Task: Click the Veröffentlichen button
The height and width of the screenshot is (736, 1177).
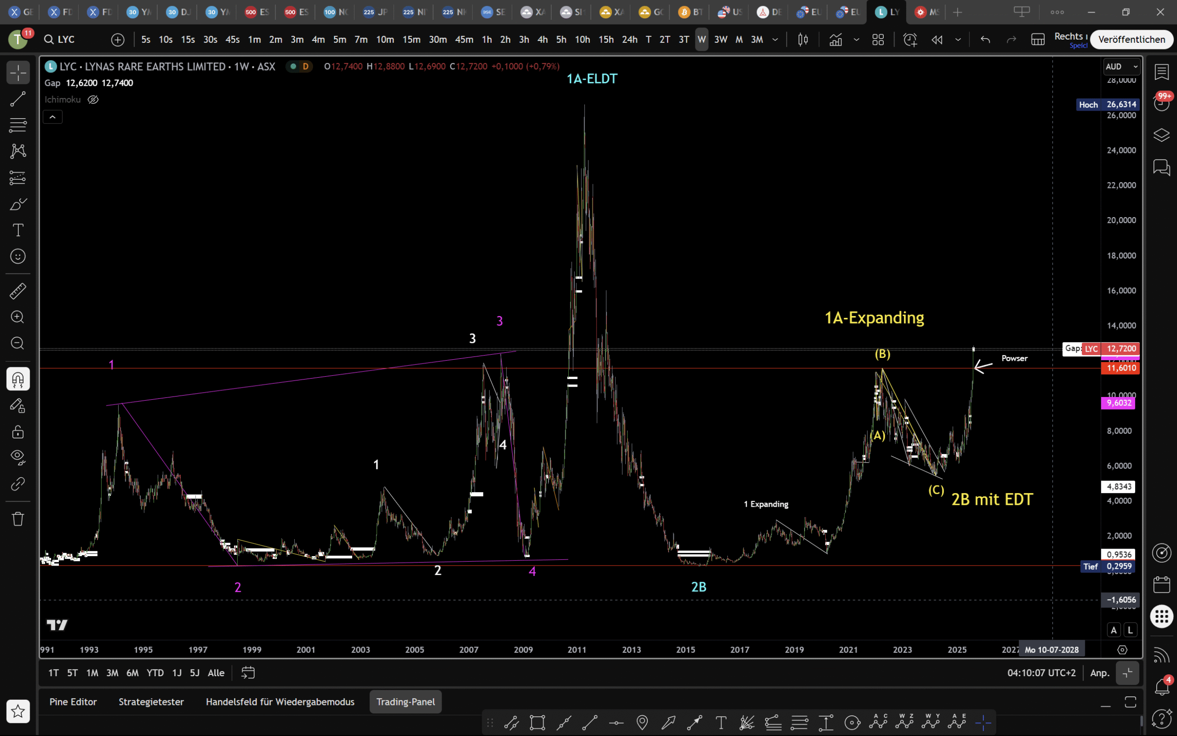Action: [1131, 40]
